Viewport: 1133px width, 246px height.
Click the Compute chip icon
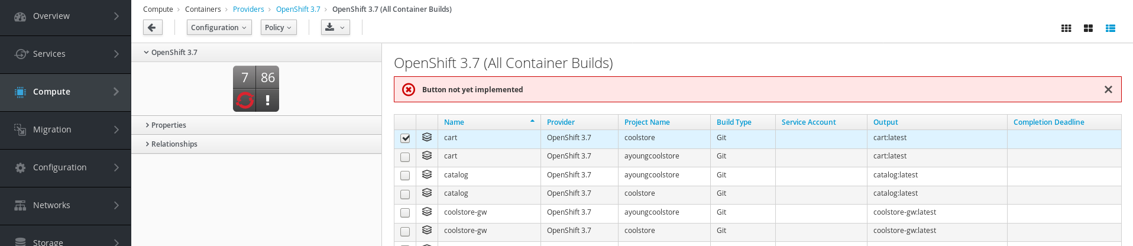20,92
